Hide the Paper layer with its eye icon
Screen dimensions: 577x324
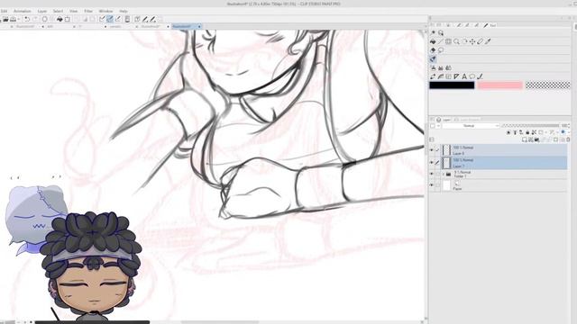(432, 185)
